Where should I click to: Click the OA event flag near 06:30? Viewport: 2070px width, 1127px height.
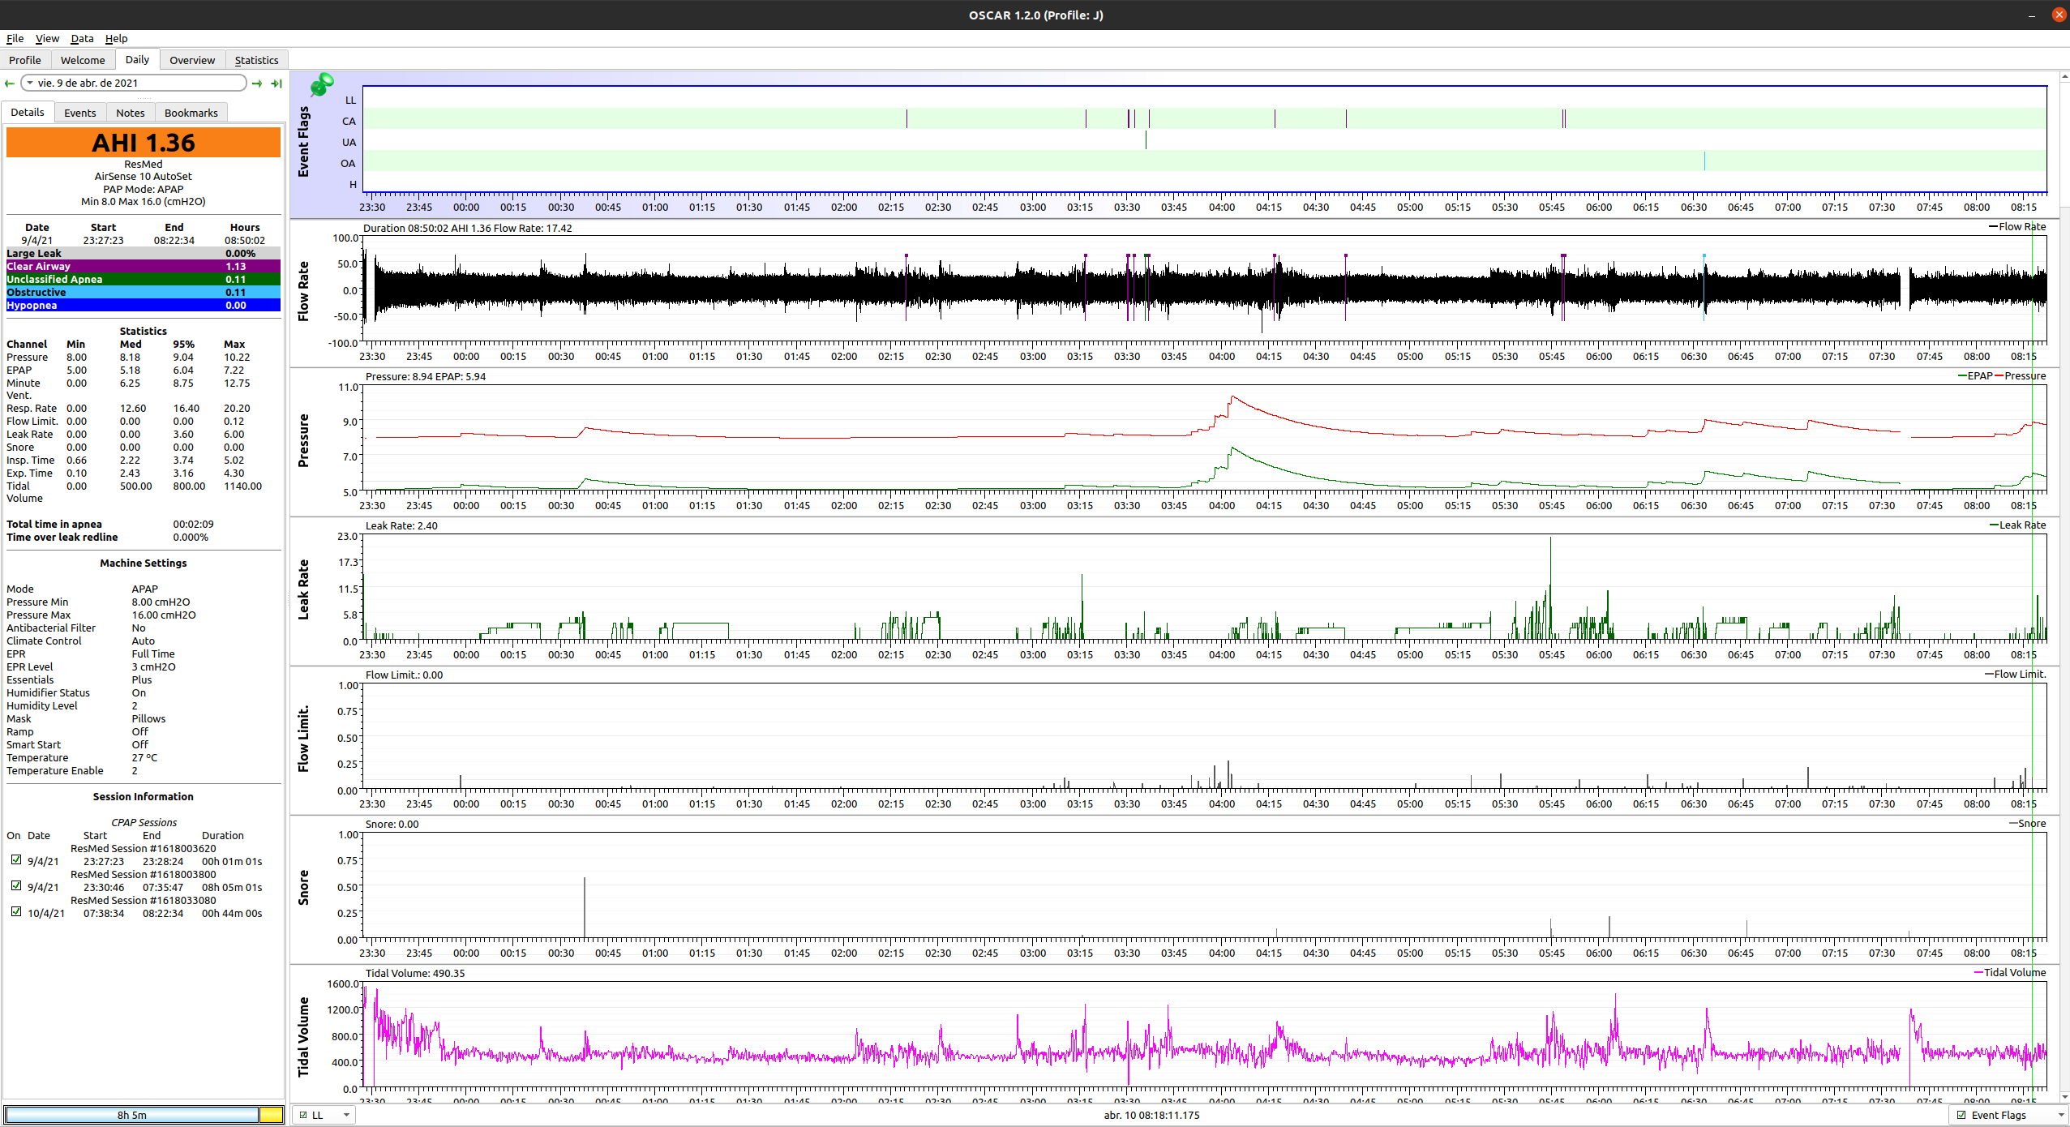(1704, 161)
